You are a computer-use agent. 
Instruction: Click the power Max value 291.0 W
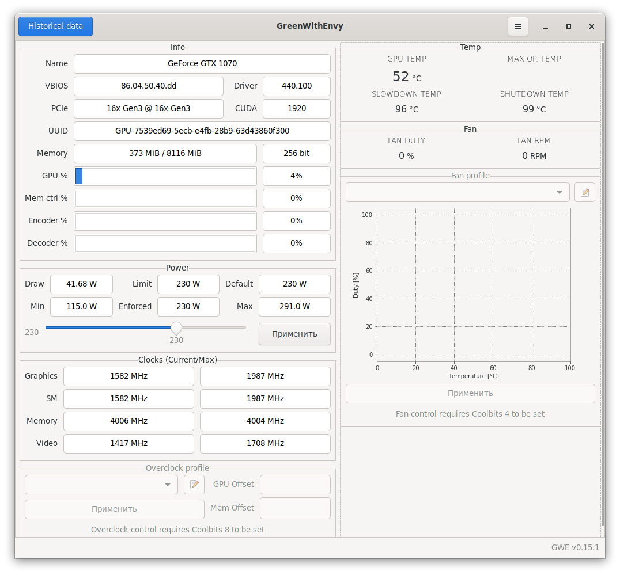(x=294, y=307)
